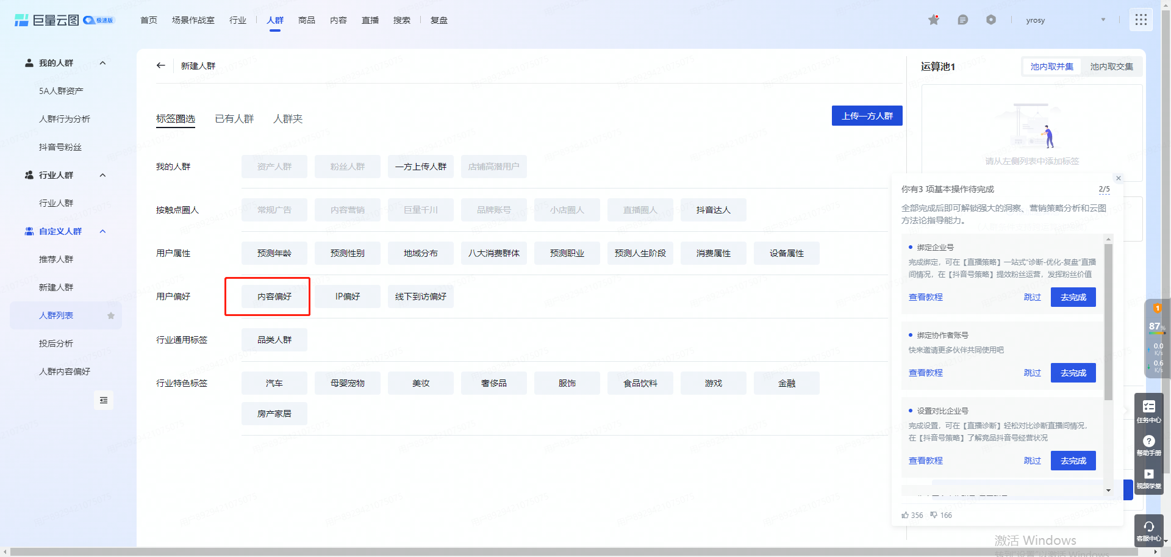Select 抖音达人 tag

714,210
